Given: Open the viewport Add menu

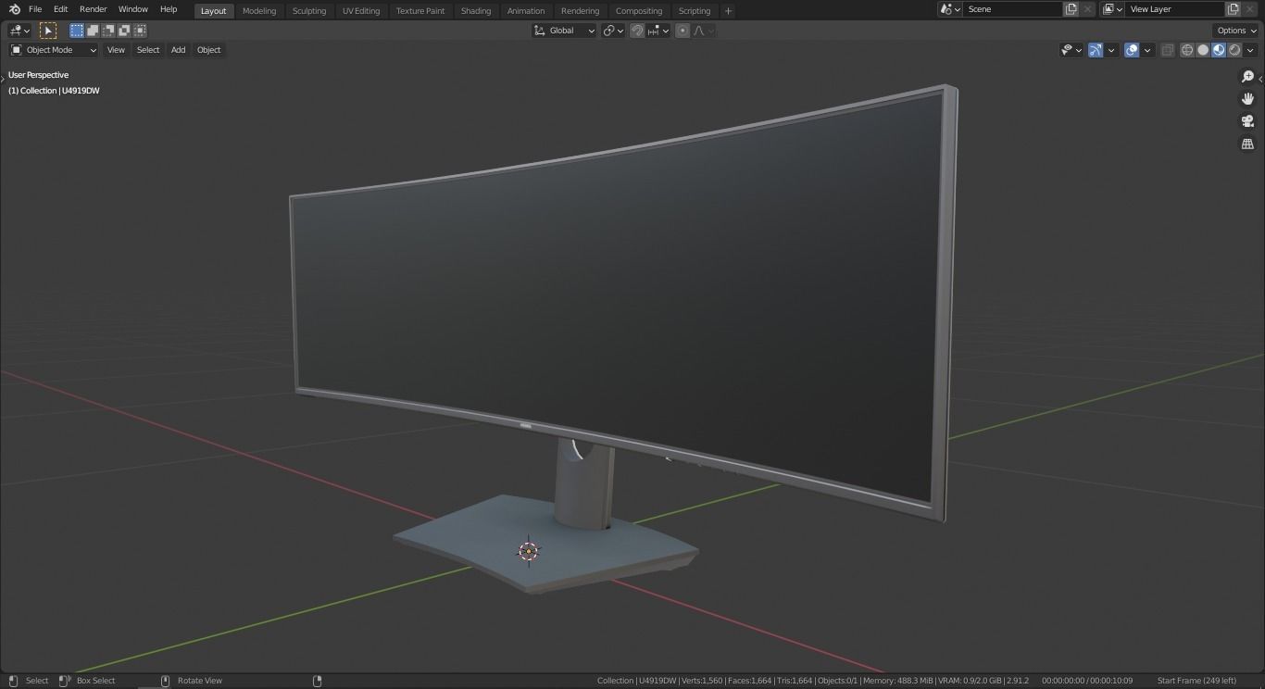Looking at the screenshot, I should [178, 50].
